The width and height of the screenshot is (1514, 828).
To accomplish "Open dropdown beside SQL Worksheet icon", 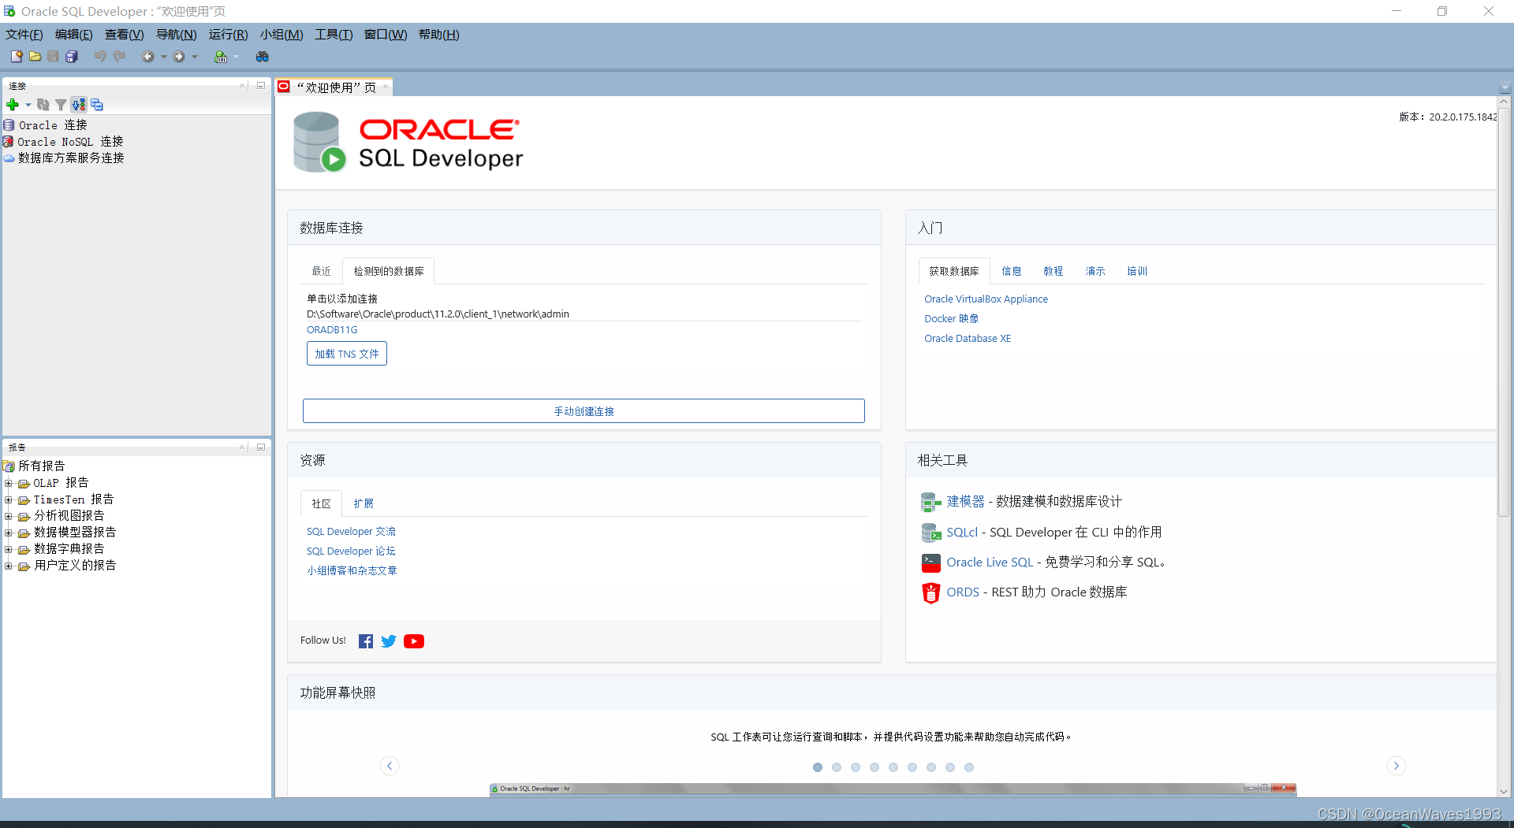I will coord(236,57).
